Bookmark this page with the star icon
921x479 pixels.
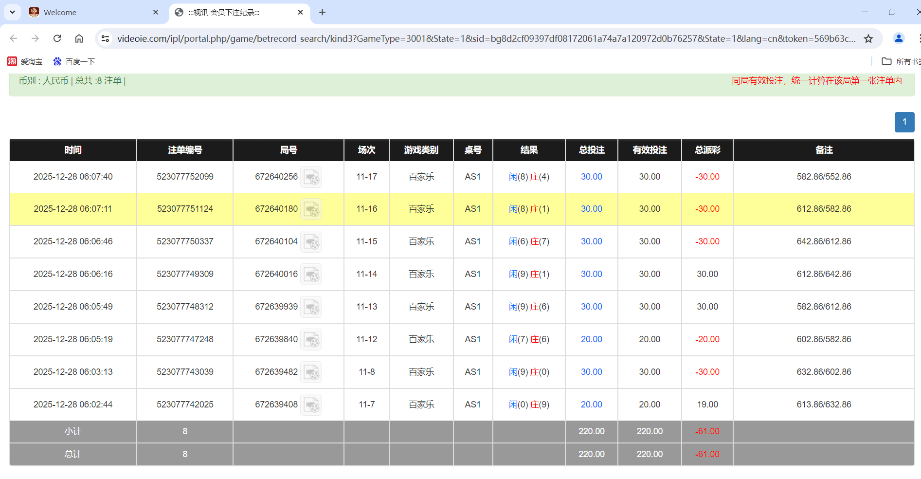pyautogui.click(x=868, y=38)
